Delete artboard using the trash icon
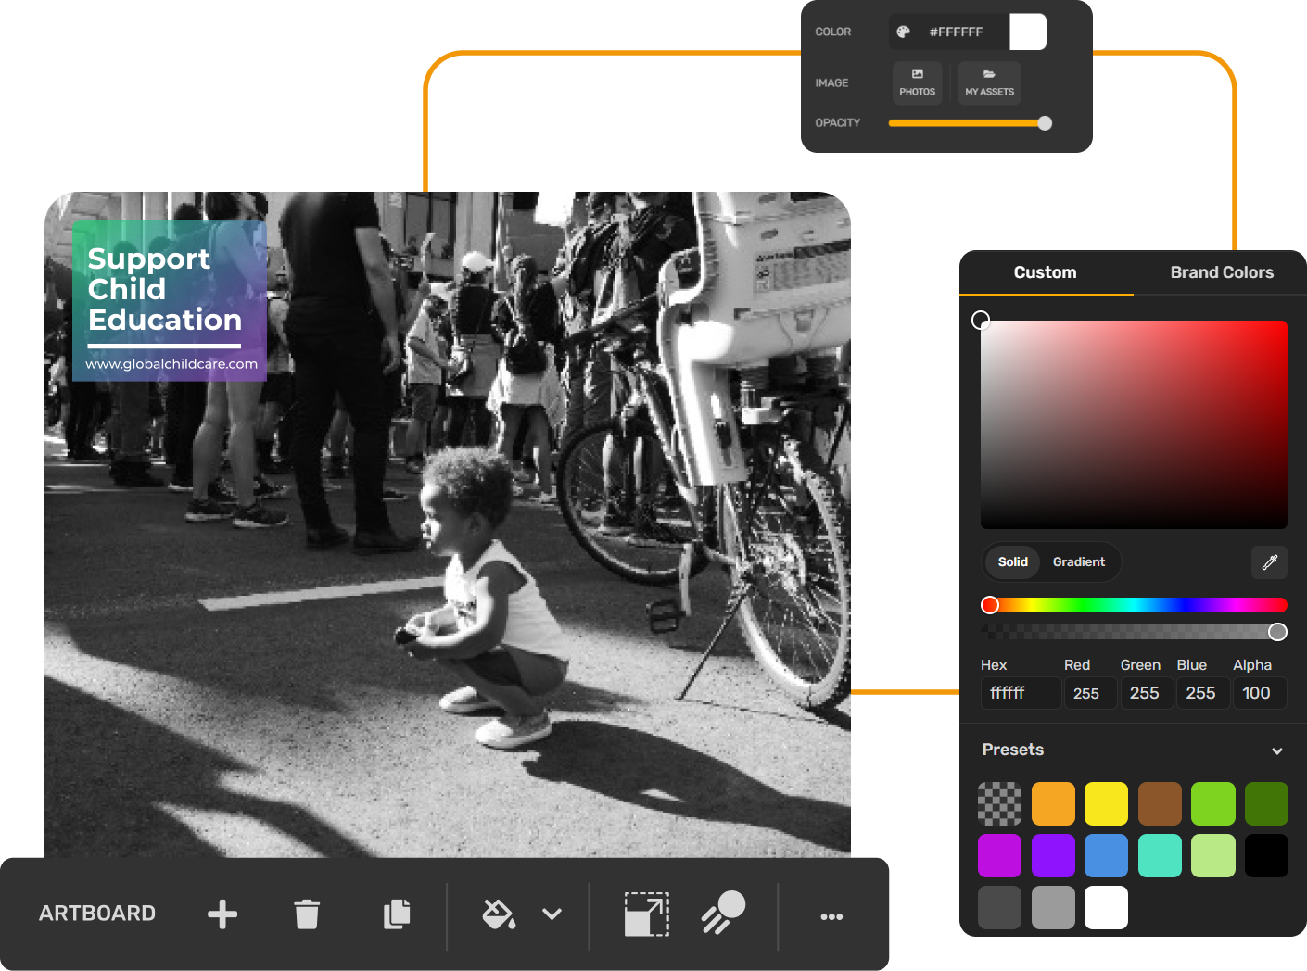The image size is (1307, 971). 307,914
